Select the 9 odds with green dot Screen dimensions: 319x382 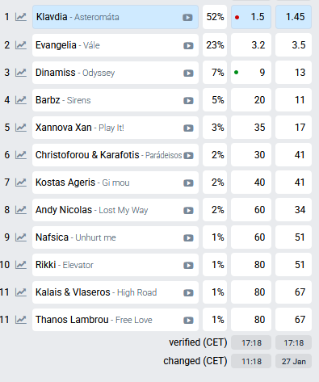[x=251, y=73]
